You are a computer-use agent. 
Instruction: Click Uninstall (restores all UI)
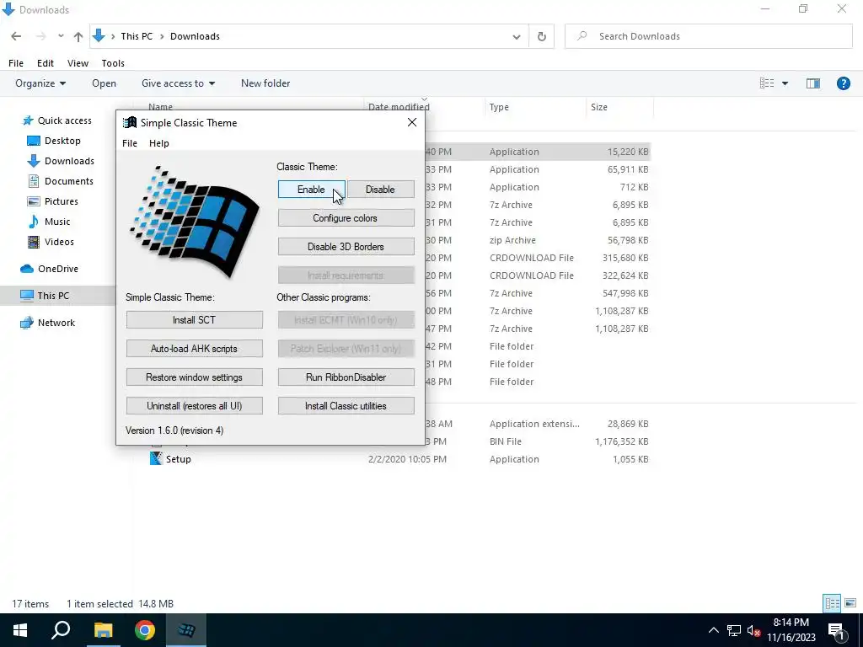pos(195,405)
